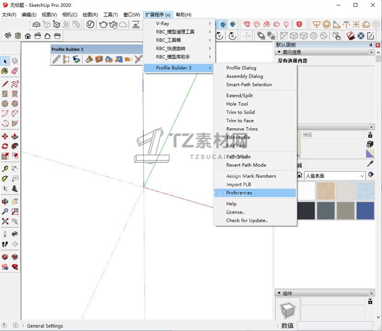Pick the light wood material swatch

(x=326, y=191)
